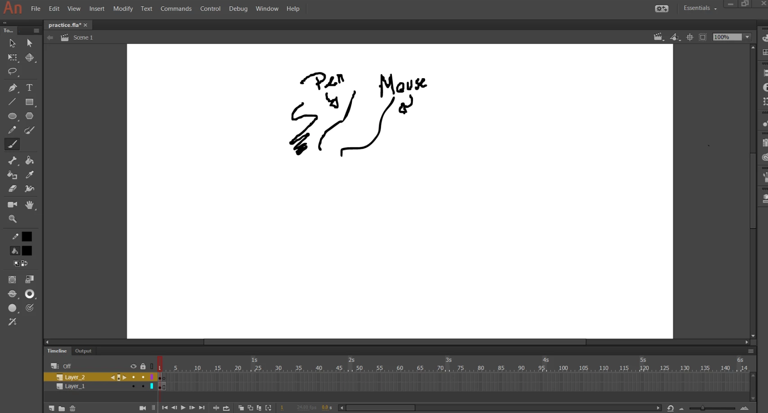Click the Play button in the timeline

183,408
